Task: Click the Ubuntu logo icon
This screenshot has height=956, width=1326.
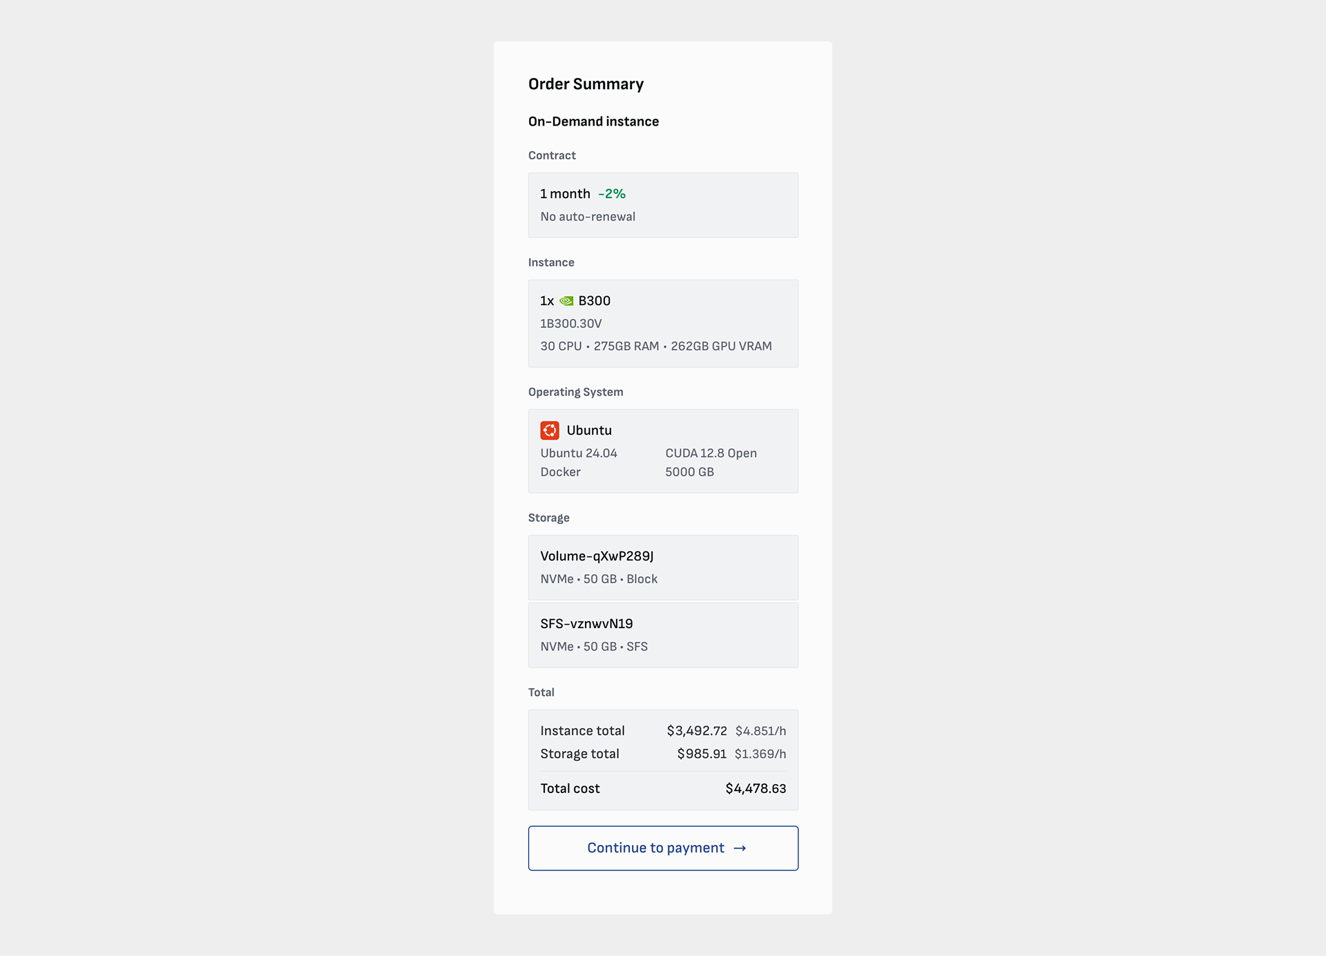Action: tap(550, 430)
